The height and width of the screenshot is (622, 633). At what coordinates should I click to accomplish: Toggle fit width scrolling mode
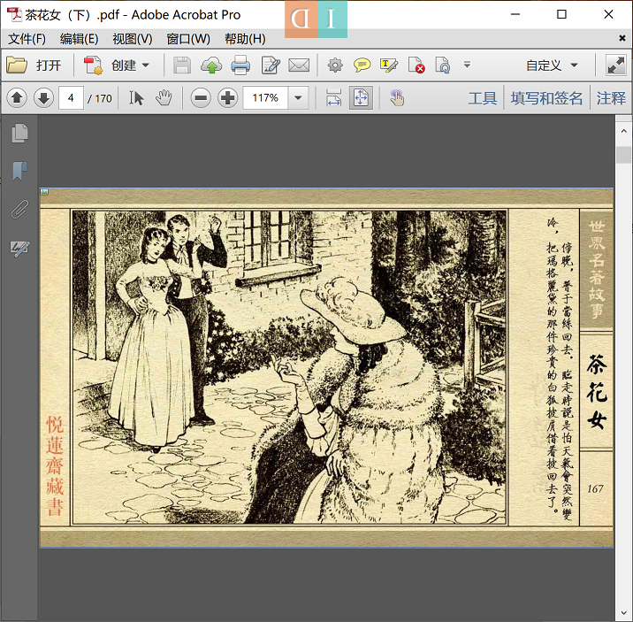[333, 97]
